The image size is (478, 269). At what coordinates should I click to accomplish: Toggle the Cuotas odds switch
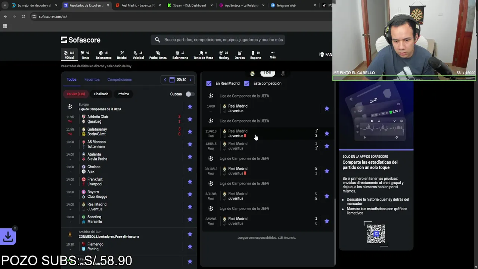[x=190, y=94]
